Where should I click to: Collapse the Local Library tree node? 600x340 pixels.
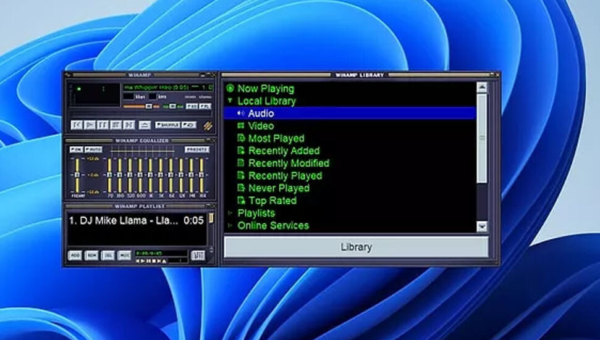click(230, 101)
